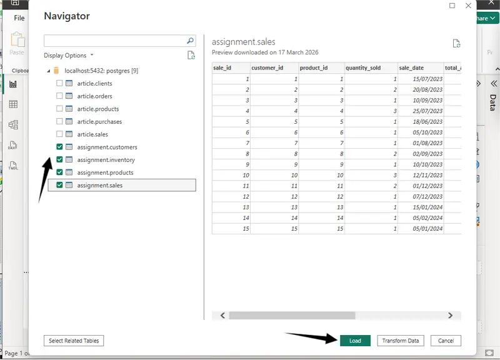Click the quantity_sold column header

(371, 68)
